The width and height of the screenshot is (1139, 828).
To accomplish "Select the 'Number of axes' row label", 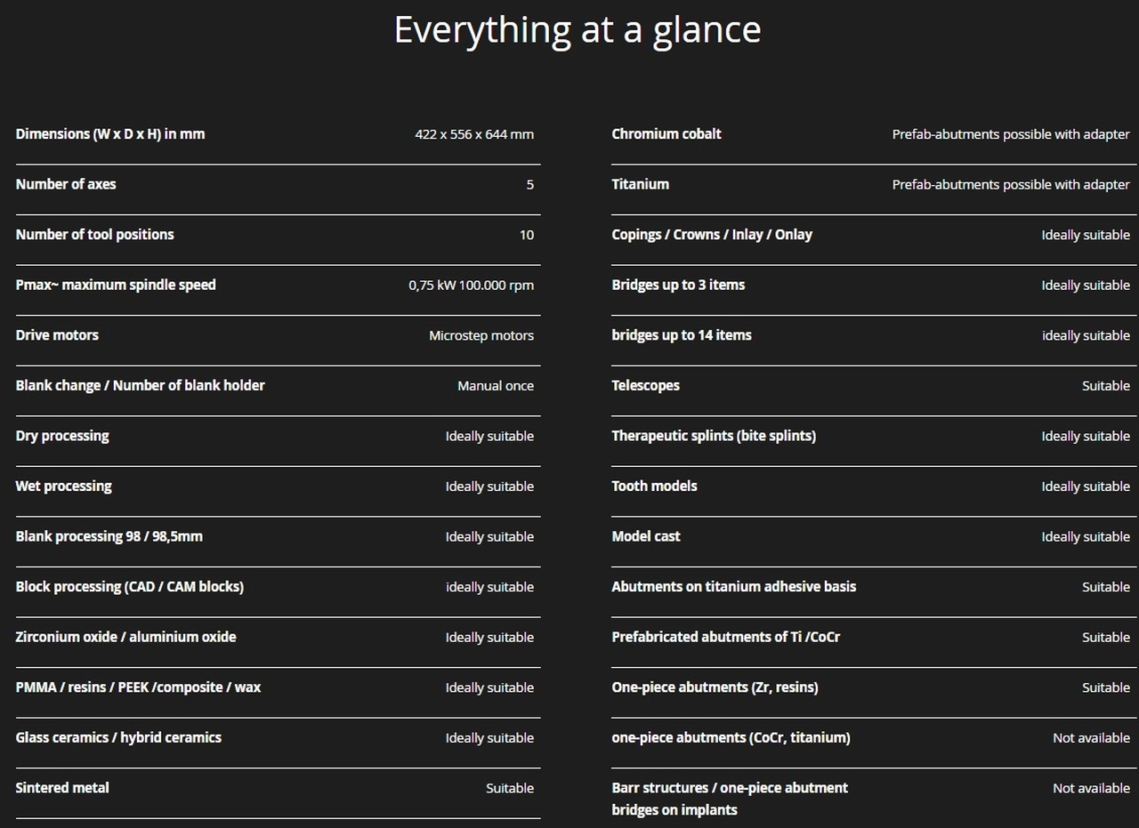I will 66,184.
